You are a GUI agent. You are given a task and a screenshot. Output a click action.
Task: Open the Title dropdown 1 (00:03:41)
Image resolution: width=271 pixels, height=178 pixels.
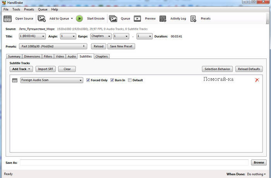(32, 36)
